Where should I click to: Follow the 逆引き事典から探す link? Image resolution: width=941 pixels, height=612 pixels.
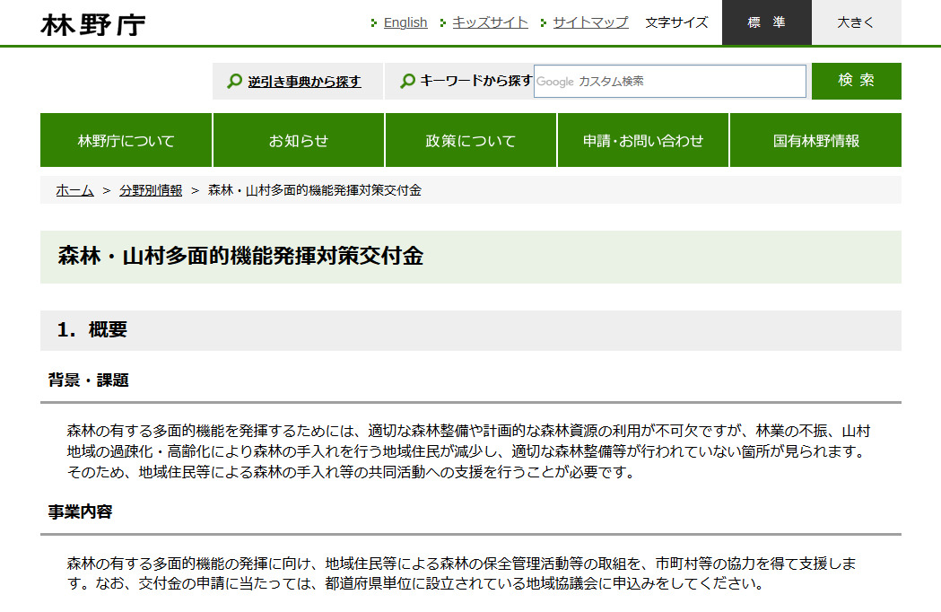click(x=304, y=82)
